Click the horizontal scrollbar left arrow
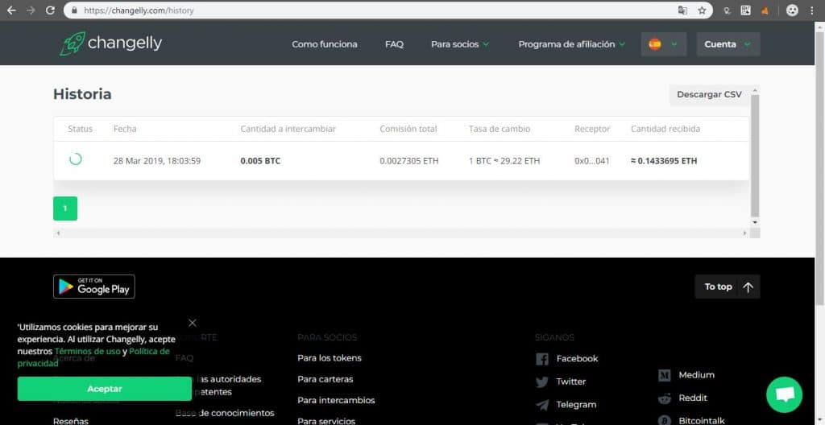Image resolution: width=825 pixels, height=425 pixels. click(x=58, y=233)
